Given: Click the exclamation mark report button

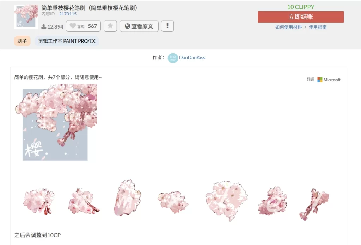Looking at the screenshot, I should pyautogui.click(x=167, y=26).
